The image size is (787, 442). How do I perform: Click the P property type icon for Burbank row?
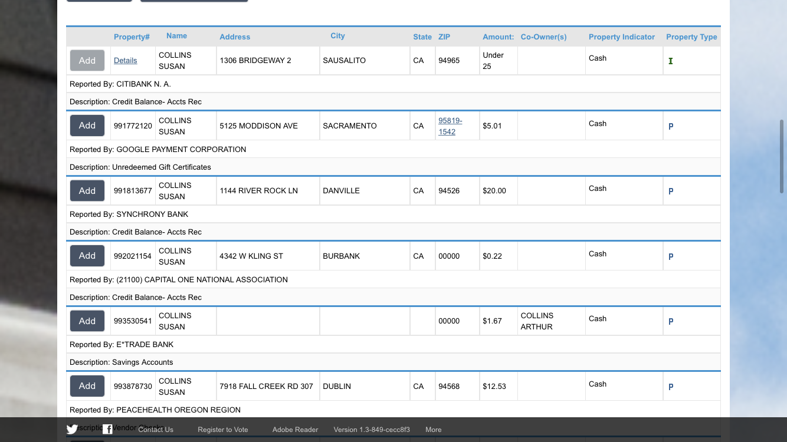(x=671, y=256)
